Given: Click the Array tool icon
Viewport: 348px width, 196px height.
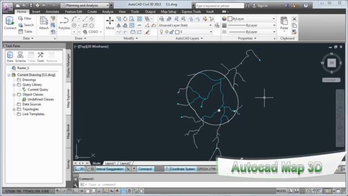Looking at the screenshot, I should pyautogui.click(x=139, y=19).
